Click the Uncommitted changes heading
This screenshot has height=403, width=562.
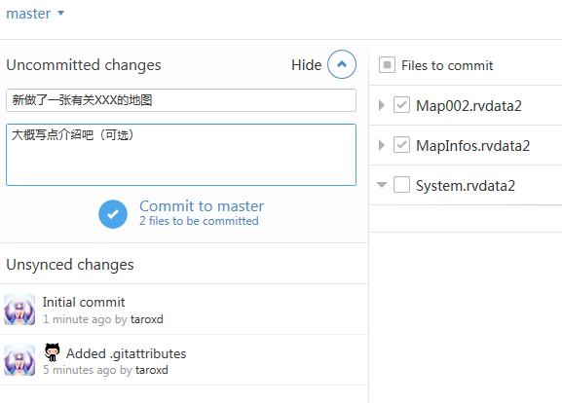coord(84,65)
